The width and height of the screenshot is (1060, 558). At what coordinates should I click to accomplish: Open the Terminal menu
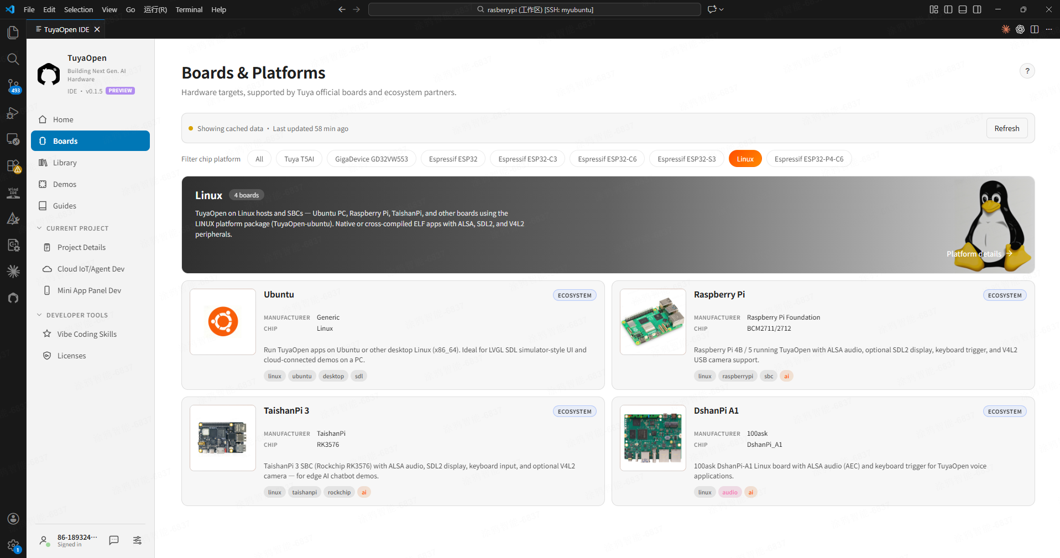[189, 9]
